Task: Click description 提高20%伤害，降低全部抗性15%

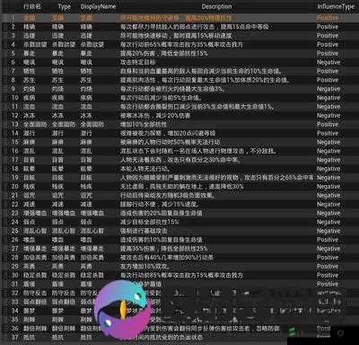Action: coord(163,54)
